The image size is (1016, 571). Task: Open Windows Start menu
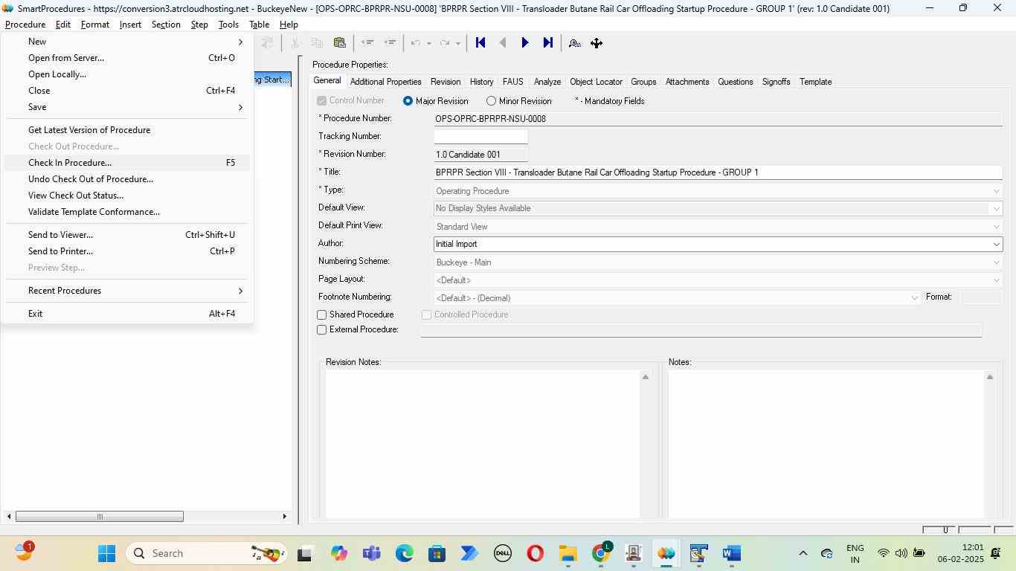point(106,553)
